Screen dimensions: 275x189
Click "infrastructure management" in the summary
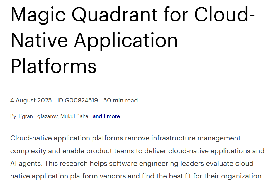click(x=194, y=138)
